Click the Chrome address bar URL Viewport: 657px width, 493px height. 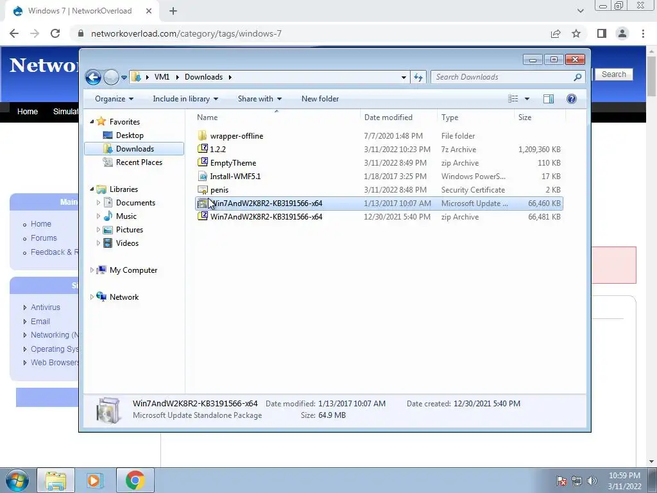(x=186, y=33)
